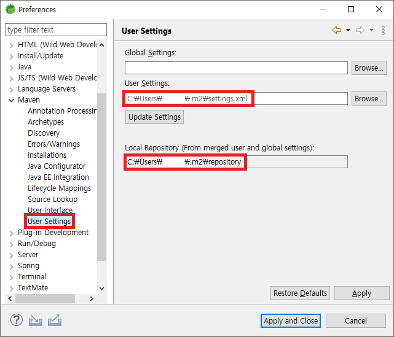The image size is (394, 337).
Task: Open the Installations page
Action: [47, 155]
